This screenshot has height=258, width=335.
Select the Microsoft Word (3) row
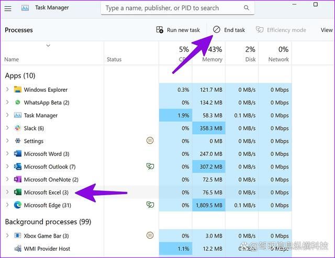point(47,154)
